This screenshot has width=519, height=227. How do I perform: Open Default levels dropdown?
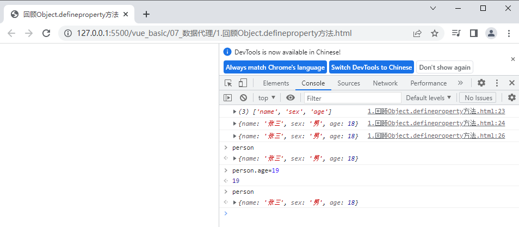[429, 98]
